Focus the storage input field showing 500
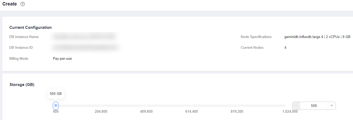 [x=314, y=106]
